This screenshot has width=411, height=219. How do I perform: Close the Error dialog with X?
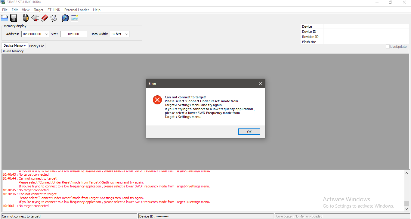point(261,84)
